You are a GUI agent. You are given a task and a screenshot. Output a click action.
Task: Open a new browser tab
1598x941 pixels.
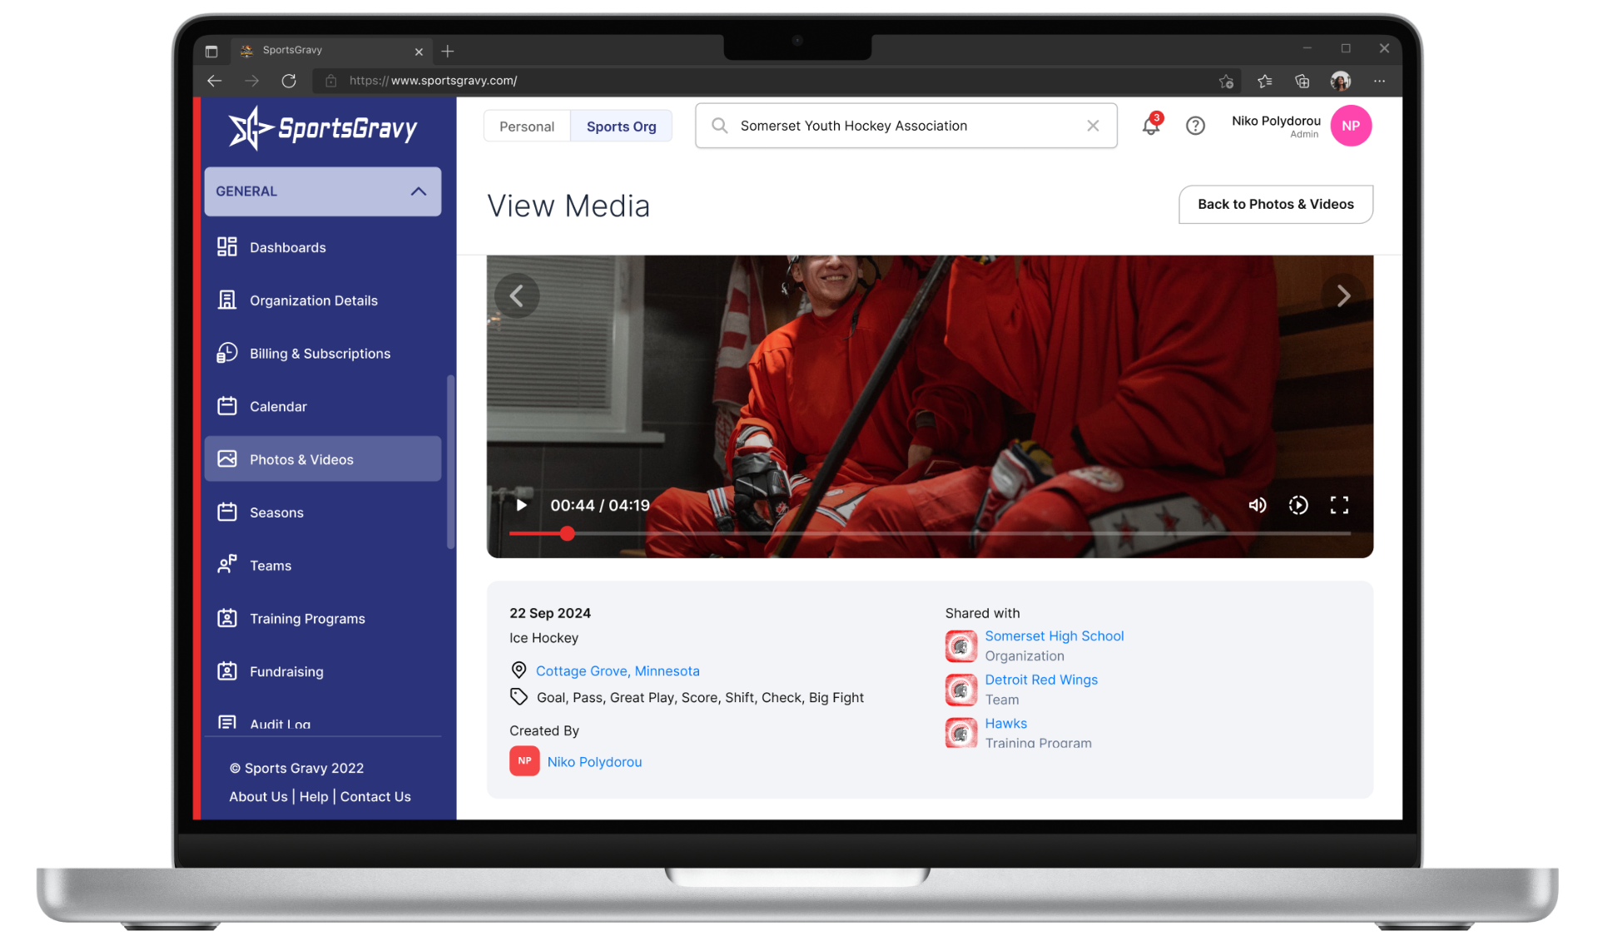click(x=448, y=51)
